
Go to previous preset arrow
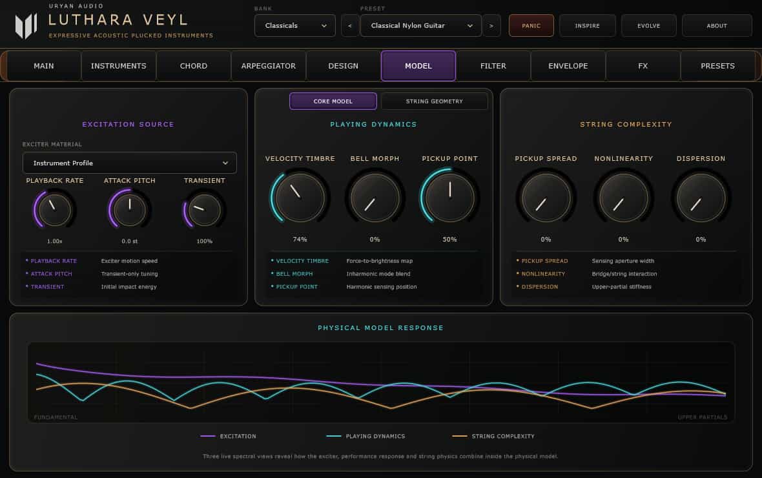[x=350, y=26]
